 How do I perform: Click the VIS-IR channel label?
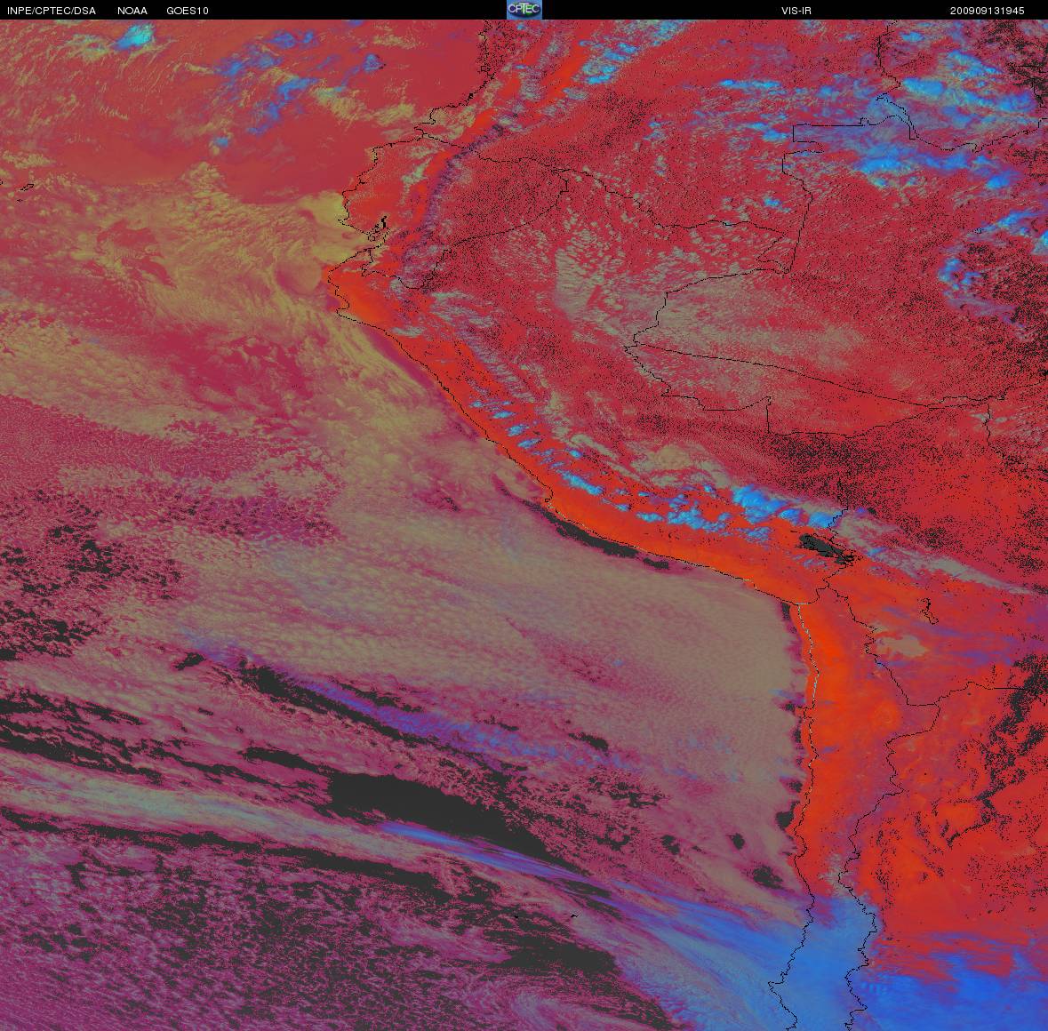pos(796,11)
